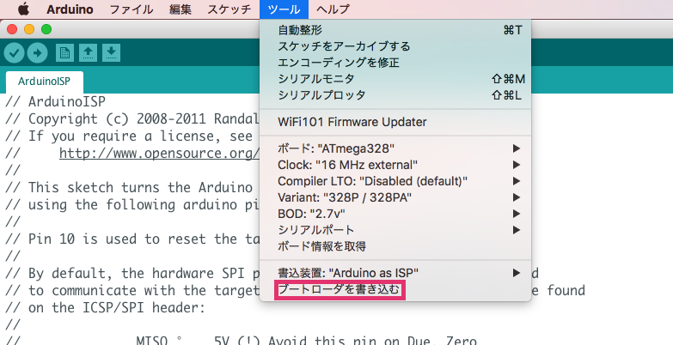Open シリアルプロッタ from the menu
Viewport: 673px width, 345px height.
click(395, 95)
